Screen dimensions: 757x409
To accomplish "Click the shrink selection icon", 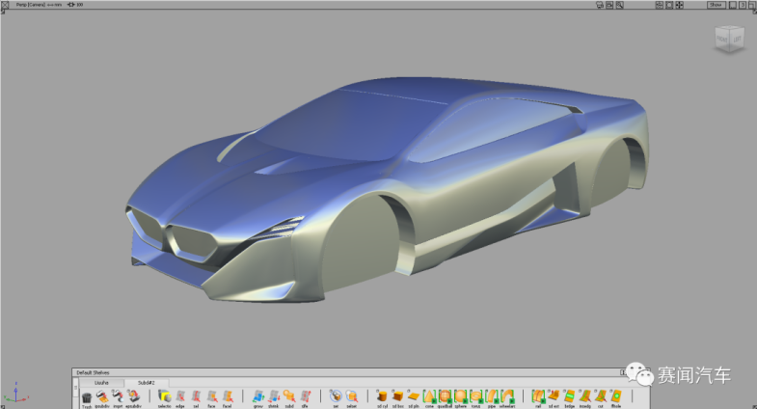I will (x=274, y=396).
